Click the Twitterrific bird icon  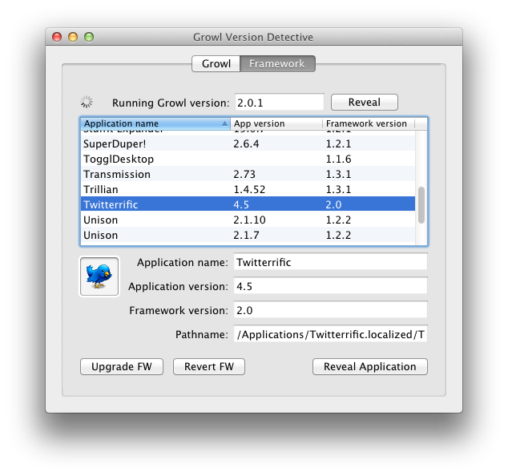[99, 276]
